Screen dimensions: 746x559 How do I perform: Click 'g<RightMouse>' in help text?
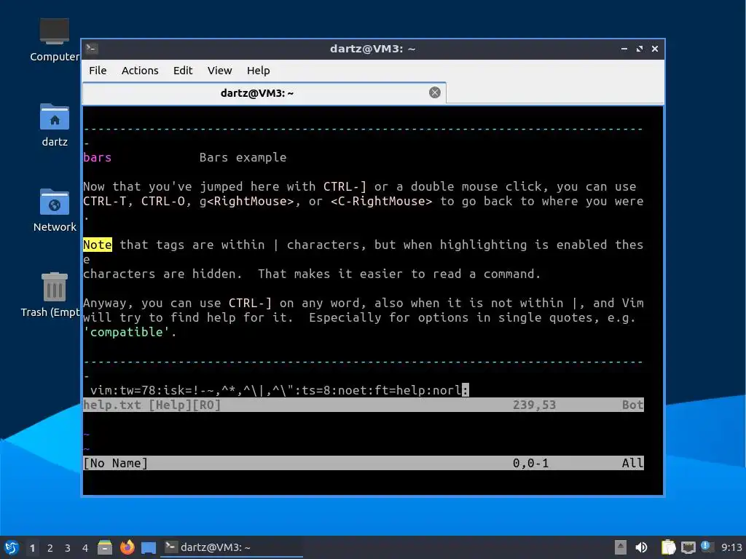pos(246,201)
